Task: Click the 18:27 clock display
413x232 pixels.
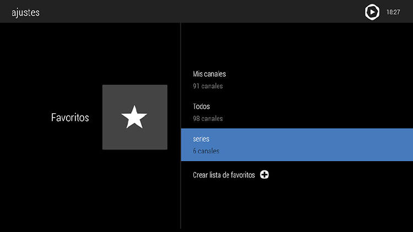Action: [393, 12]
